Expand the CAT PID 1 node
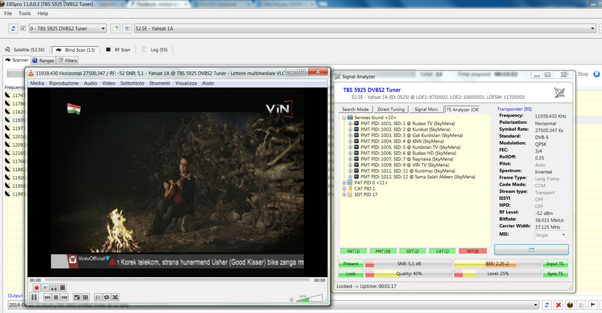Screen dimensions: 602x313 345,189
